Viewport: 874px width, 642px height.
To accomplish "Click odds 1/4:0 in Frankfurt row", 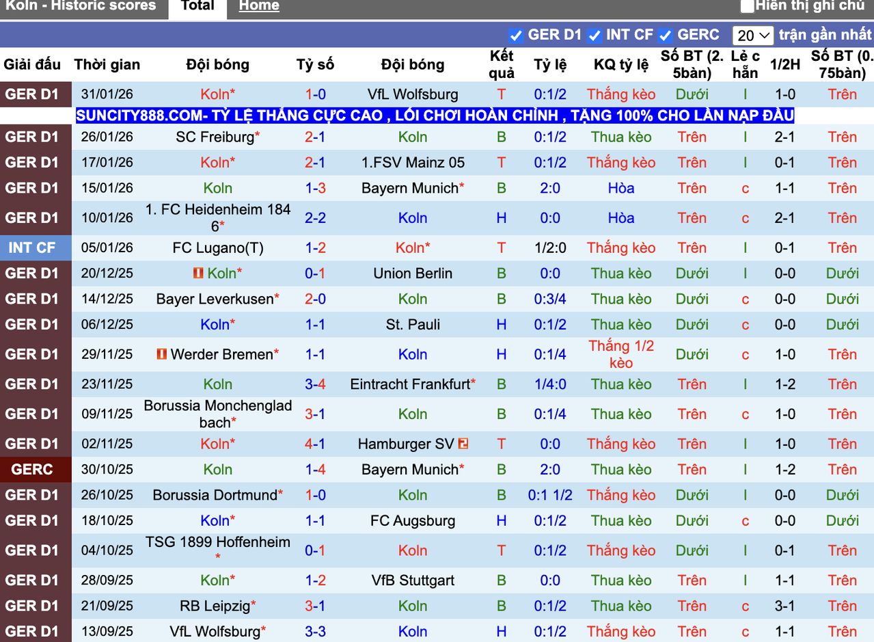I will 550,384.
